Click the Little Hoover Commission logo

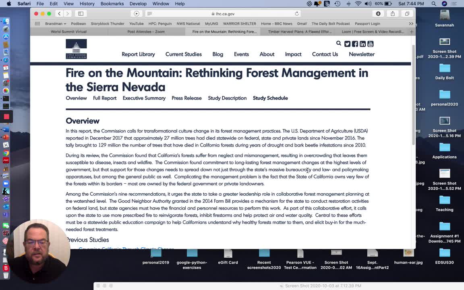coord(77,49)
